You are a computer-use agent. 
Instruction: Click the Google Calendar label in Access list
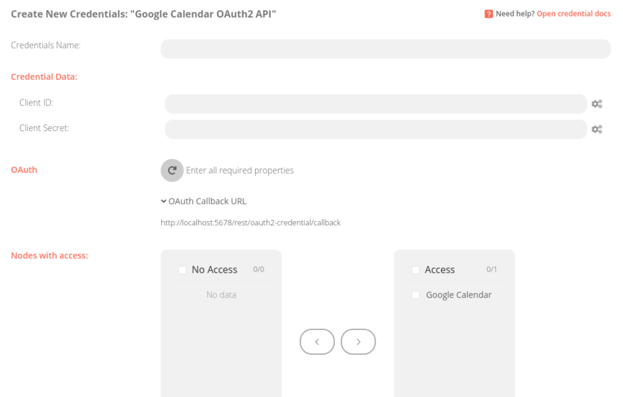(458, 295)
